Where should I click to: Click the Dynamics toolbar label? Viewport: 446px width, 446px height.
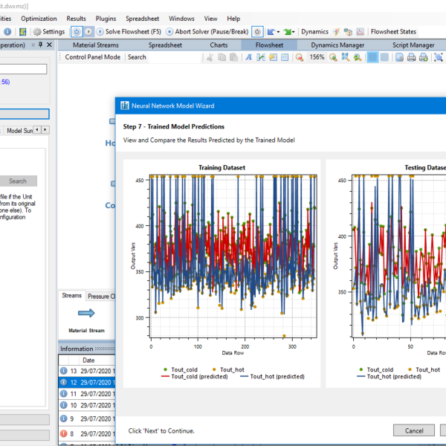[x=314, y=31]
